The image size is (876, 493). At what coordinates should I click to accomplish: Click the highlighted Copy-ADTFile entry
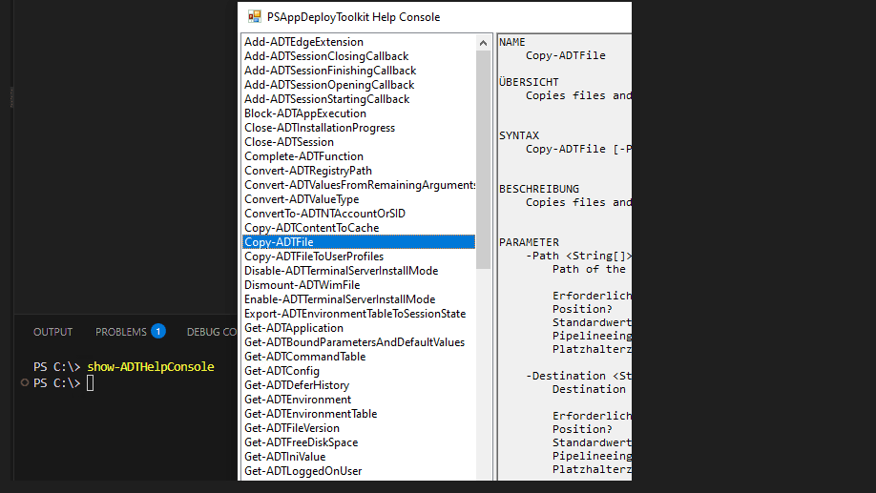[x=359, y=242]
